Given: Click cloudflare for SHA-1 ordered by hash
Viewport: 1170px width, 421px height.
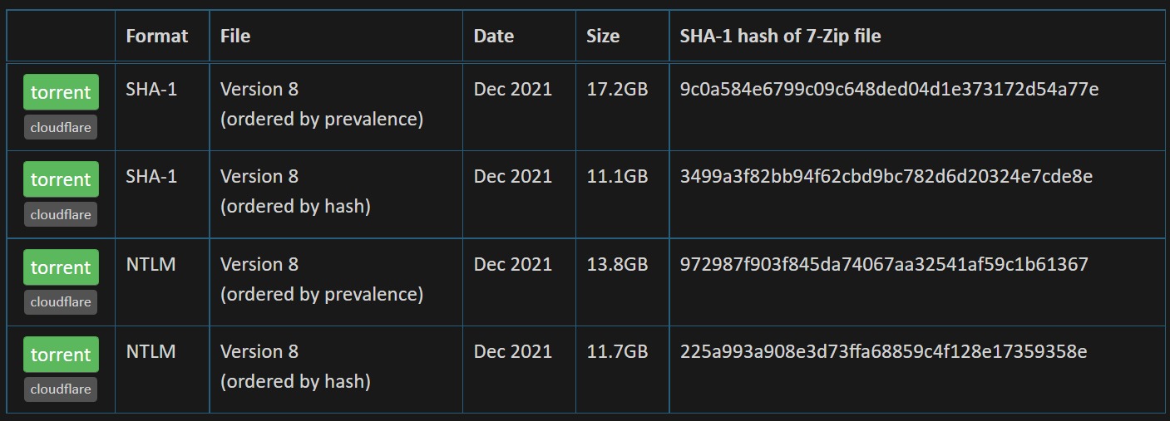Looking at the screenshot, I should (x=61, y=214).
